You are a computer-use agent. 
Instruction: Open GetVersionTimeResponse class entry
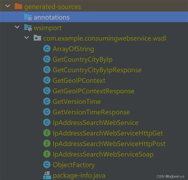click(91, 112)
